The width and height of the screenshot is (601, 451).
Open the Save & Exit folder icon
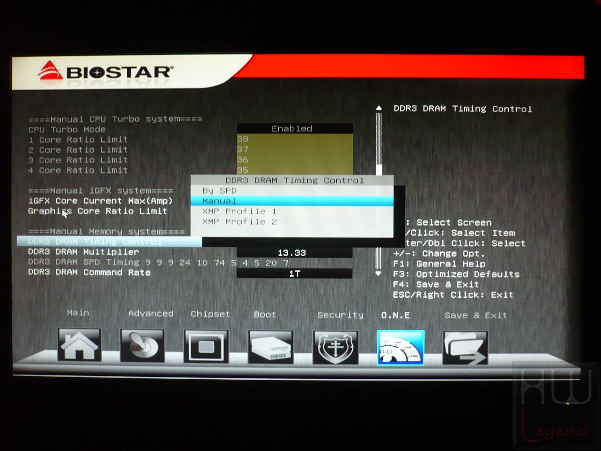pos(465,348)
